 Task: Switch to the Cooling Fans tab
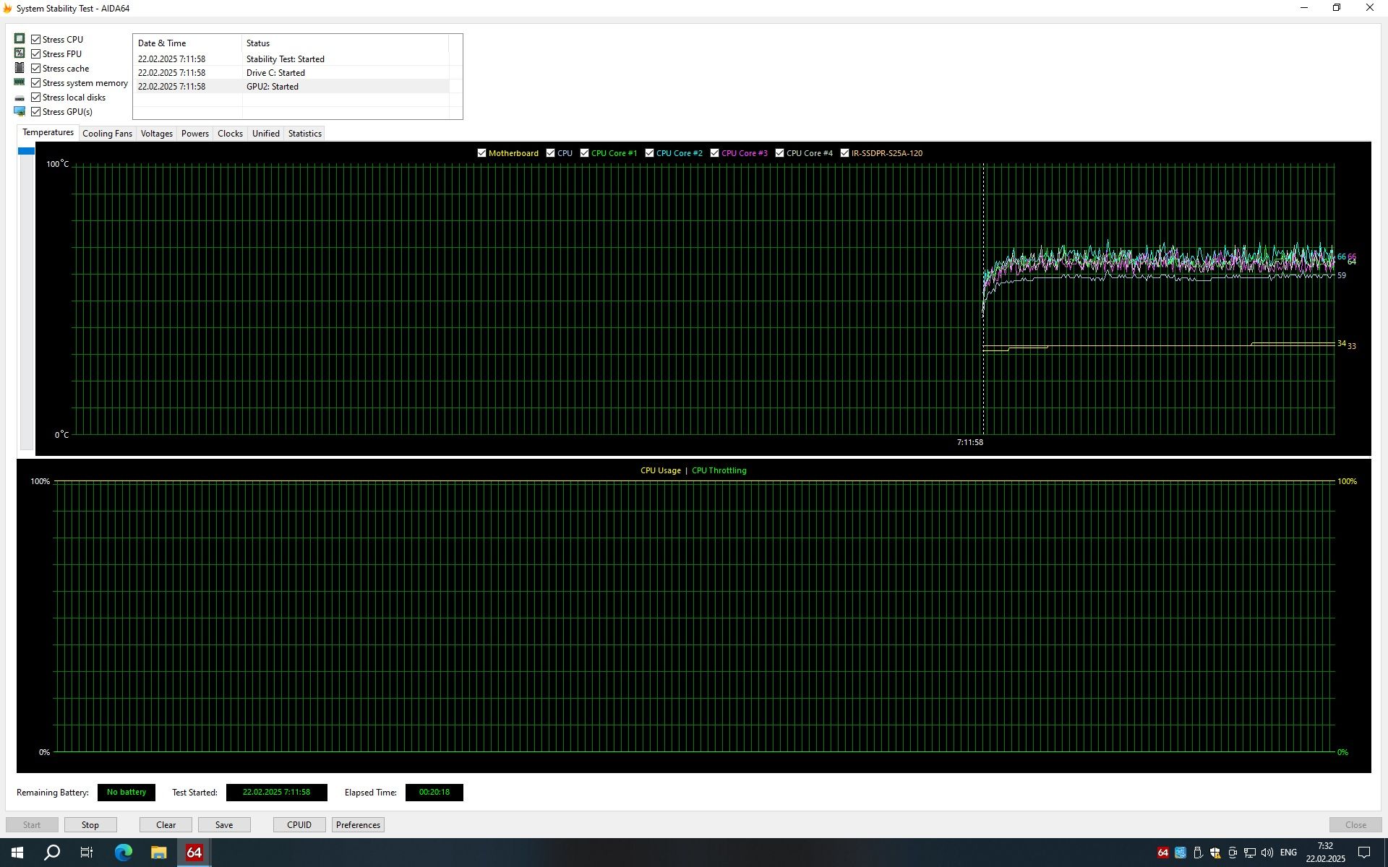pos(107,134)
